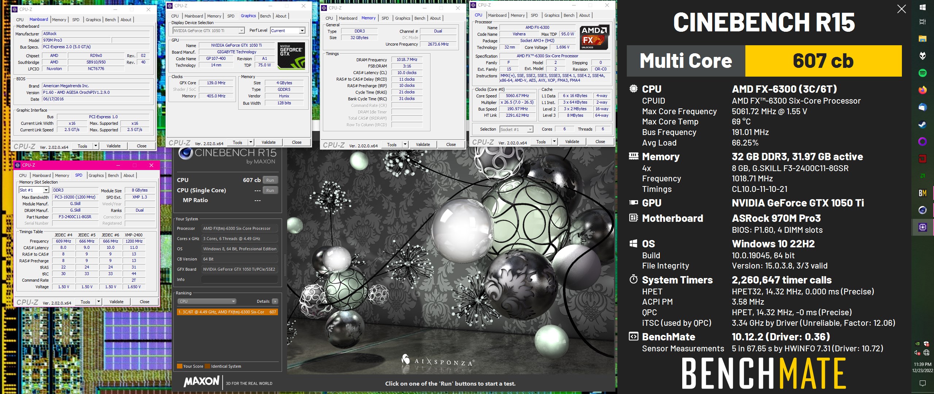Click the 607 cb Multi Core score
Screen dimensions: 934x394
point(823,61)
